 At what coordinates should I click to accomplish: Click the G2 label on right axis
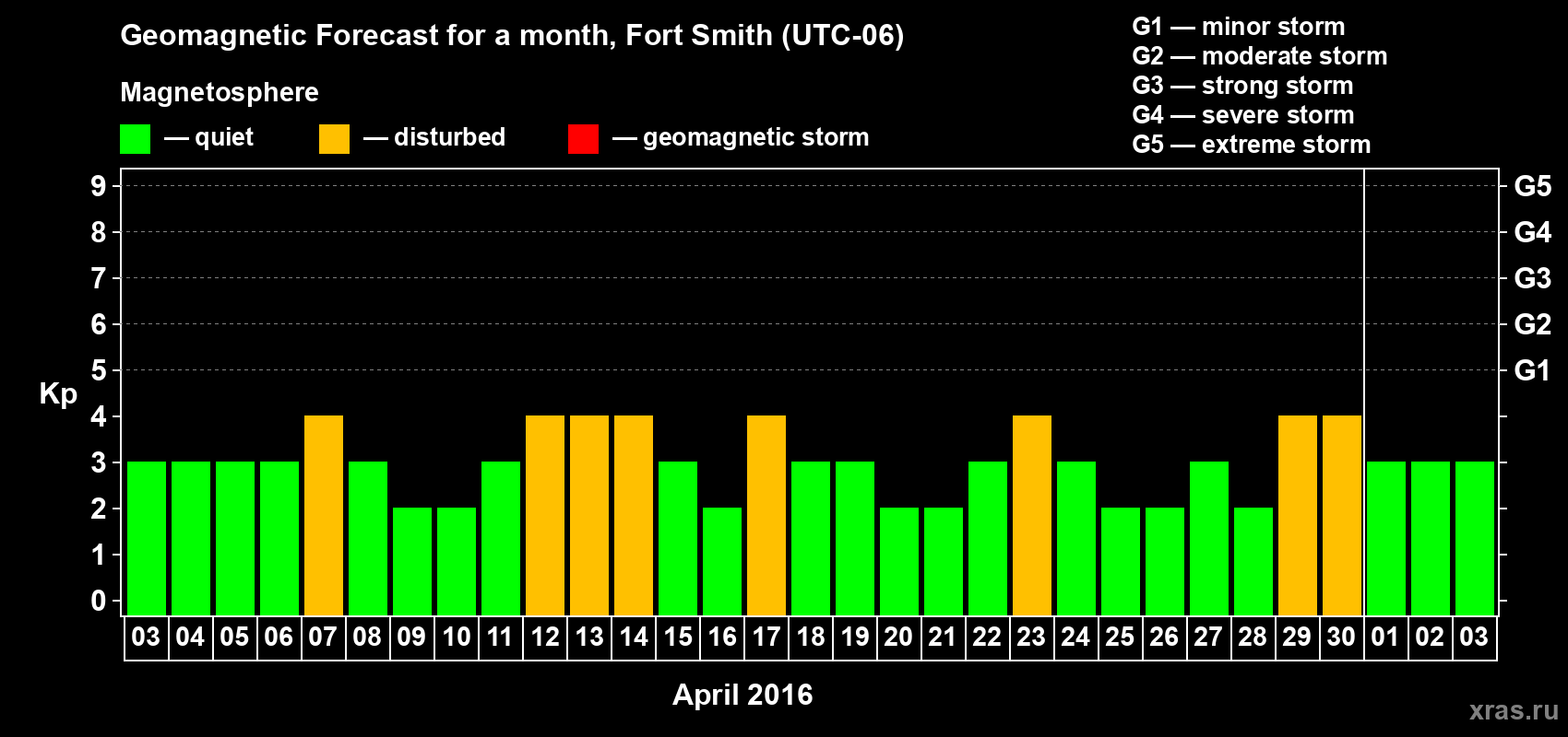(1533, 324)
